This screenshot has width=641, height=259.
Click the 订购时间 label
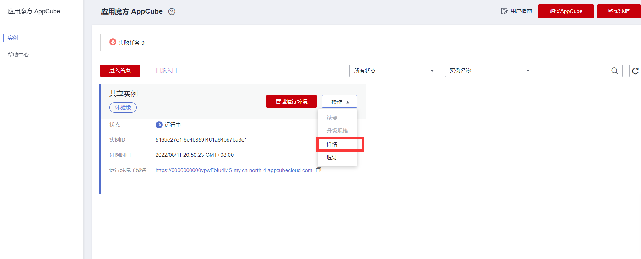(120, 155)
